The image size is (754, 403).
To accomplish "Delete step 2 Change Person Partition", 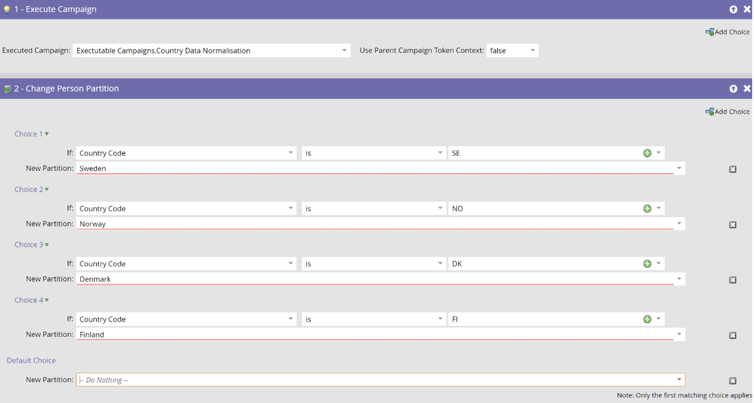I will pos(747,89).
